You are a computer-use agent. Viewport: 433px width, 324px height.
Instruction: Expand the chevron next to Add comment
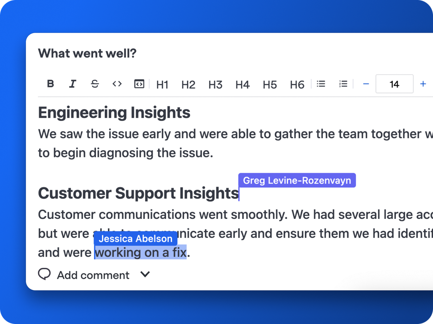tap(145, 275)
